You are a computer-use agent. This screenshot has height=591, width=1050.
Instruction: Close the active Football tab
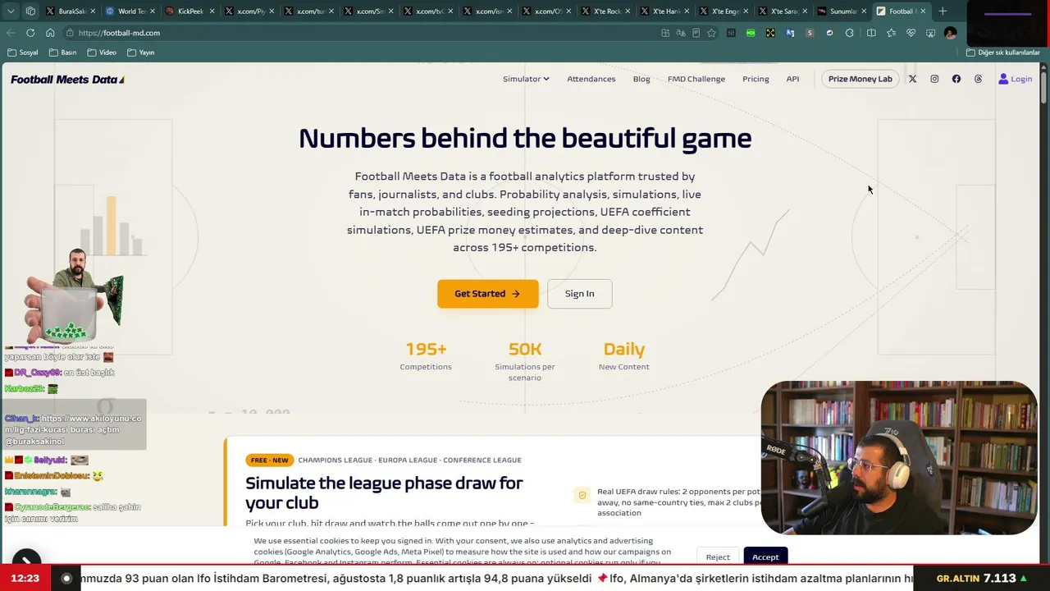[x=923, y=11]
